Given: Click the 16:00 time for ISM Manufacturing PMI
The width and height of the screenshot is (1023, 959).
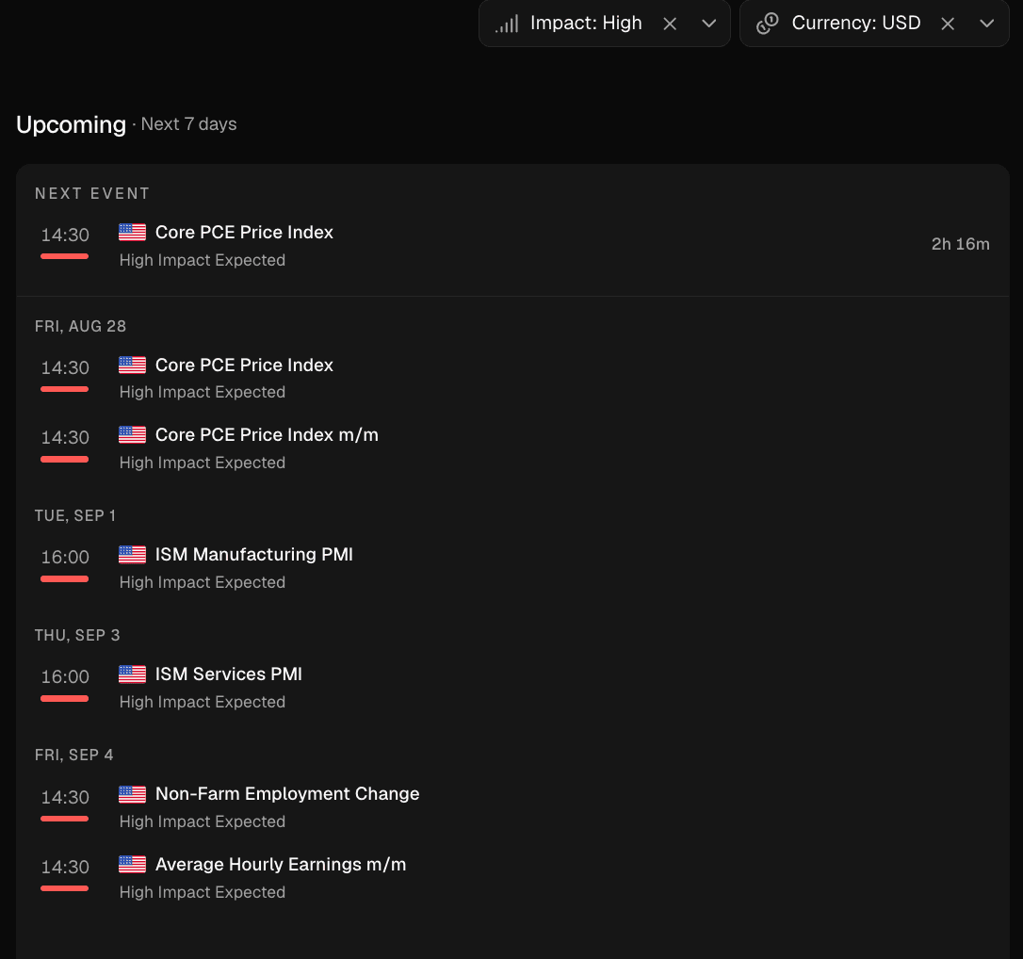Looking at the screenshot, I should [65, 557].
